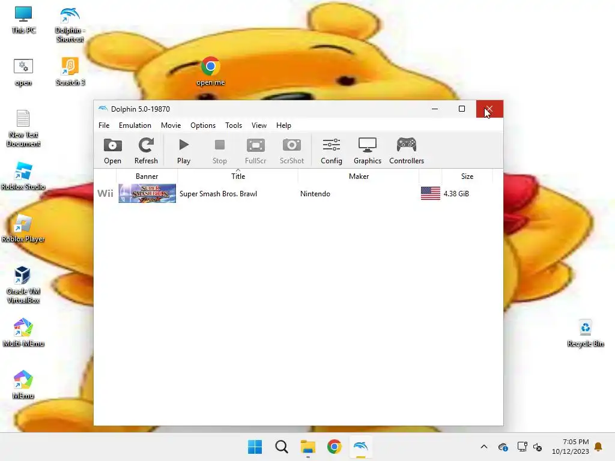Image resolution: width=615 pixels, height=461 pixels.
Task: Select the Multi-MEmu desktop icon
Action: click(23, 333)
